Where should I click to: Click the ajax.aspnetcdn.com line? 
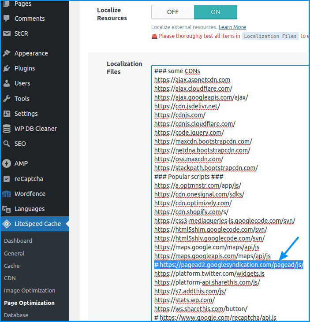point(192,80)
